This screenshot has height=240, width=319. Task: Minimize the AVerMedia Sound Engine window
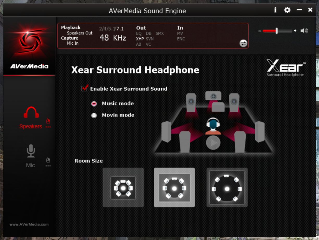pos(299,10)
